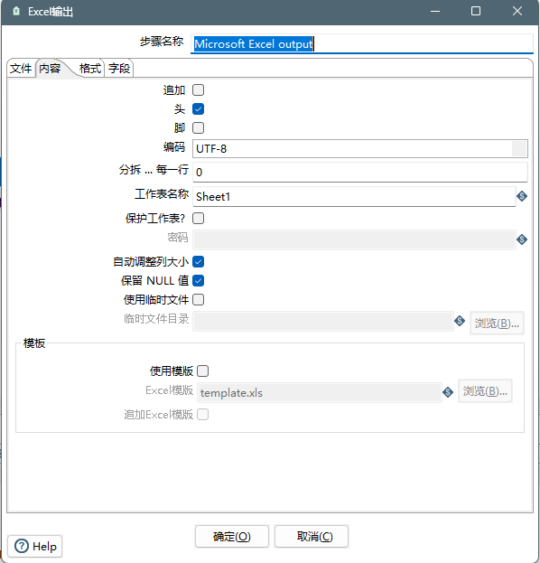Click the 确定(O) button
The width and height of the screenshot is (540, 563).
[x=232, y=537]
